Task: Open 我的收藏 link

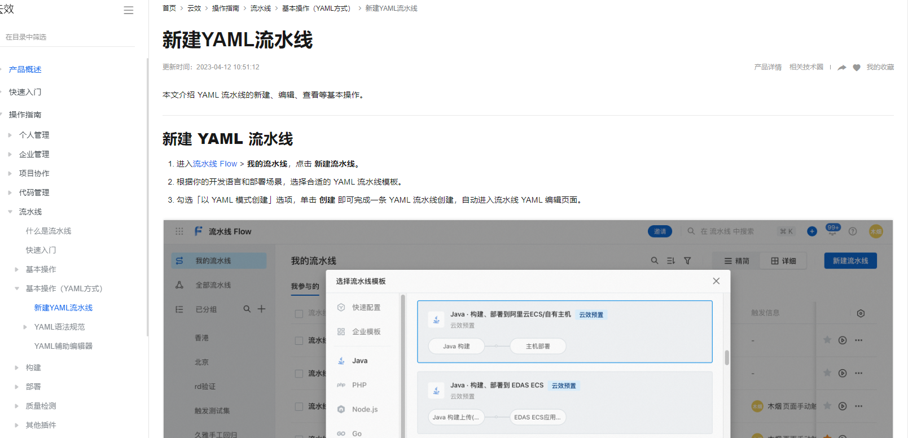Action: (880, 67)
